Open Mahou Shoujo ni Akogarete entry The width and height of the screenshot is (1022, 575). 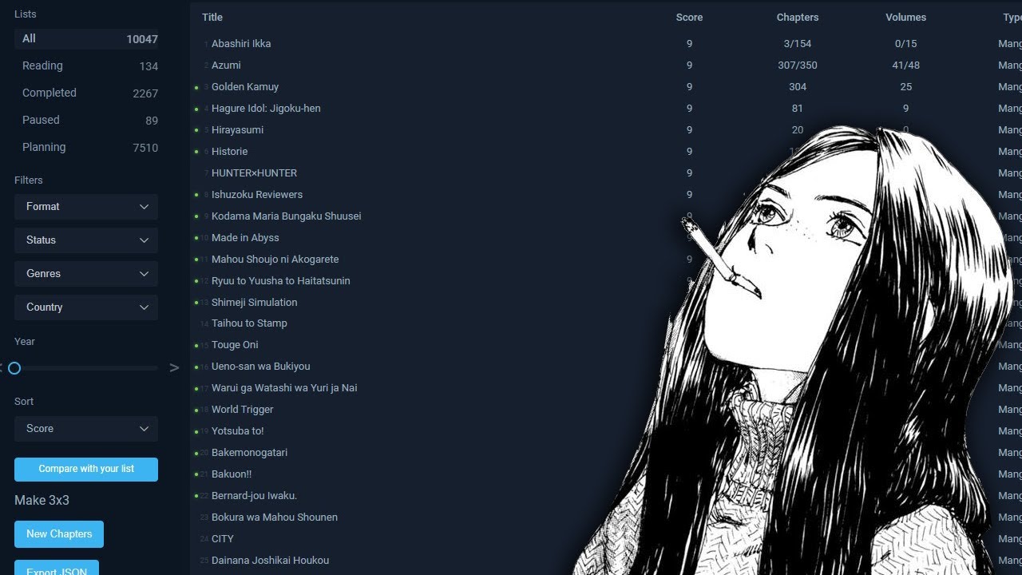[275, 259]
